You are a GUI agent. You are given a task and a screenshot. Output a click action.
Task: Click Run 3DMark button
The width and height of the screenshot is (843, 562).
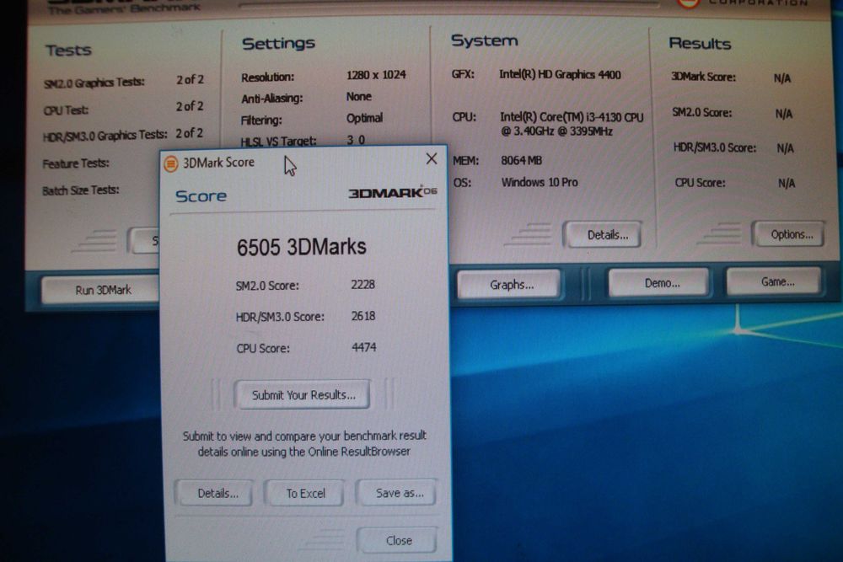click(x=102, y=290)
